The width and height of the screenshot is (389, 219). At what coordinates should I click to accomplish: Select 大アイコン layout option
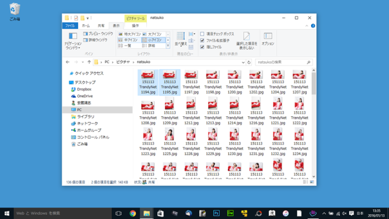153,34
